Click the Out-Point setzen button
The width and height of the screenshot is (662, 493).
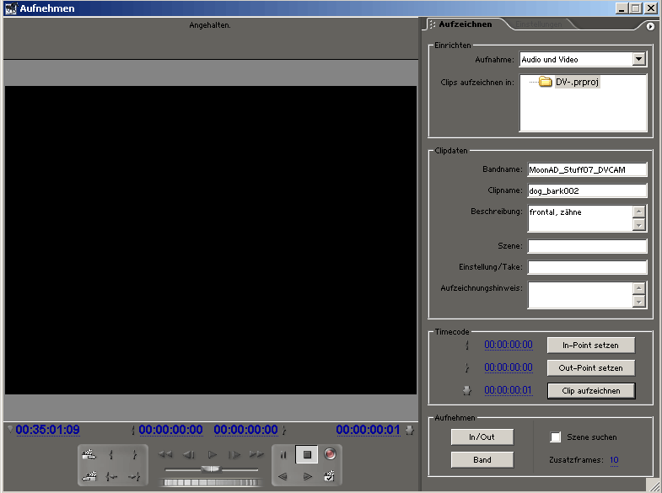click(590, 367)
